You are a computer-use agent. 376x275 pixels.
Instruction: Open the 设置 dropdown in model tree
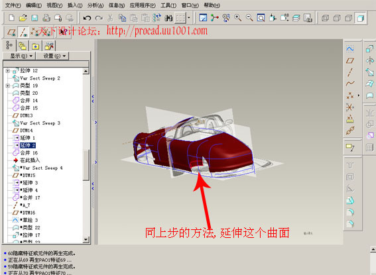point(54,56)
